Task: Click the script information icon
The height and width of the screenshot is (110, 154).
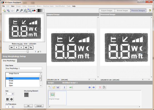Action: pyautogui.click(x=64, y=87)
